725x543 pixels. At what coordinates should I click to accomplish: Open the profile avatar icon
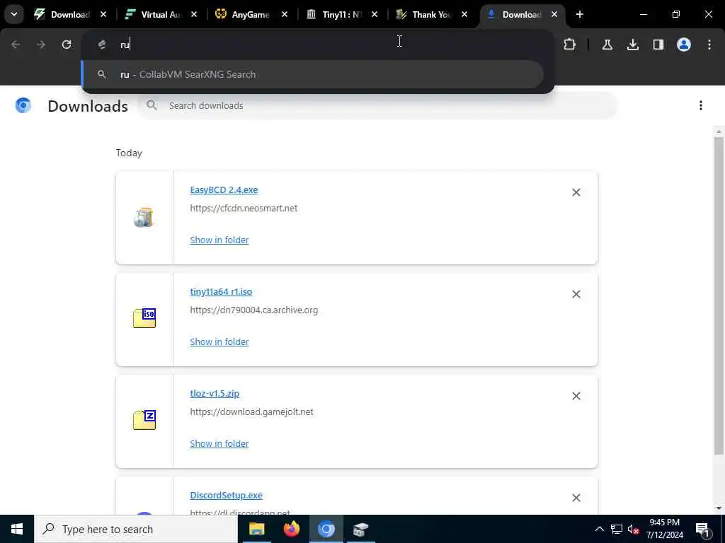684,45
